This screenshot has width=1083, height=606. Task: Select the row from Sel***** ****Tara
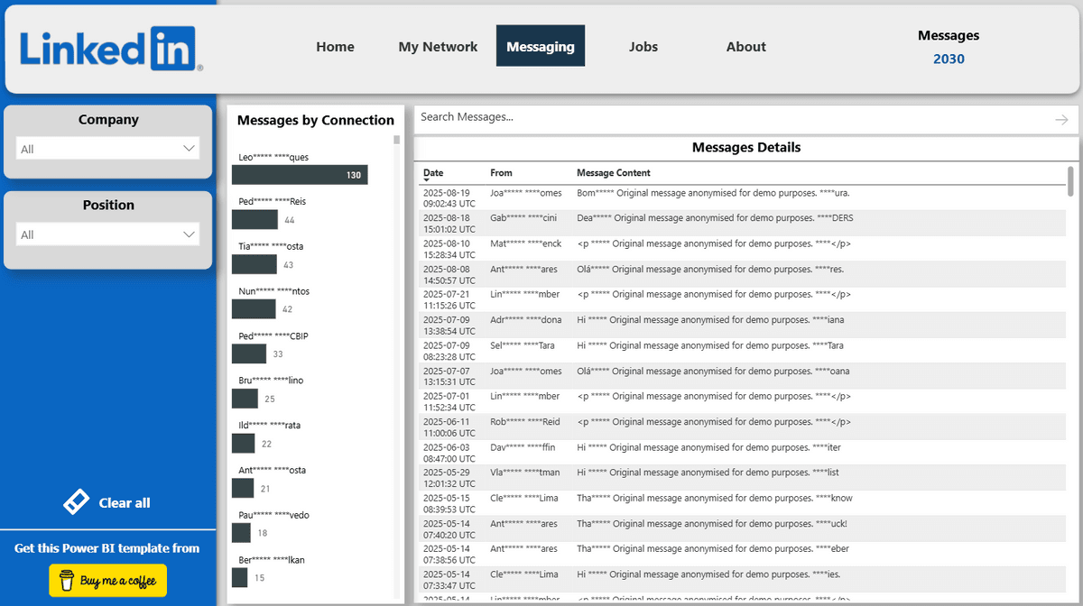[x=744, y=351]
